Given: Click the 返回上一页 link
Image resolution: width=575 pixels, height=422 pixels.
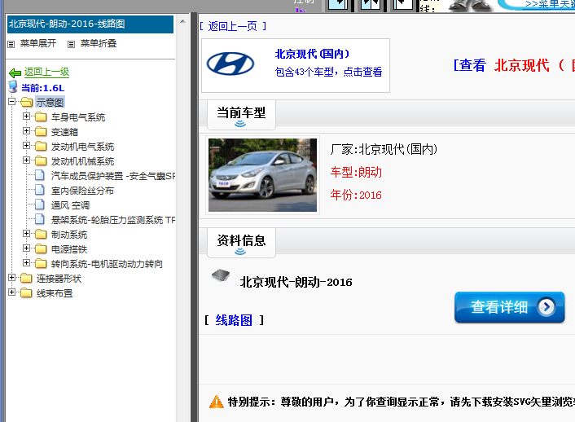Looking at the screenshot, I should (x=233, y=26).
